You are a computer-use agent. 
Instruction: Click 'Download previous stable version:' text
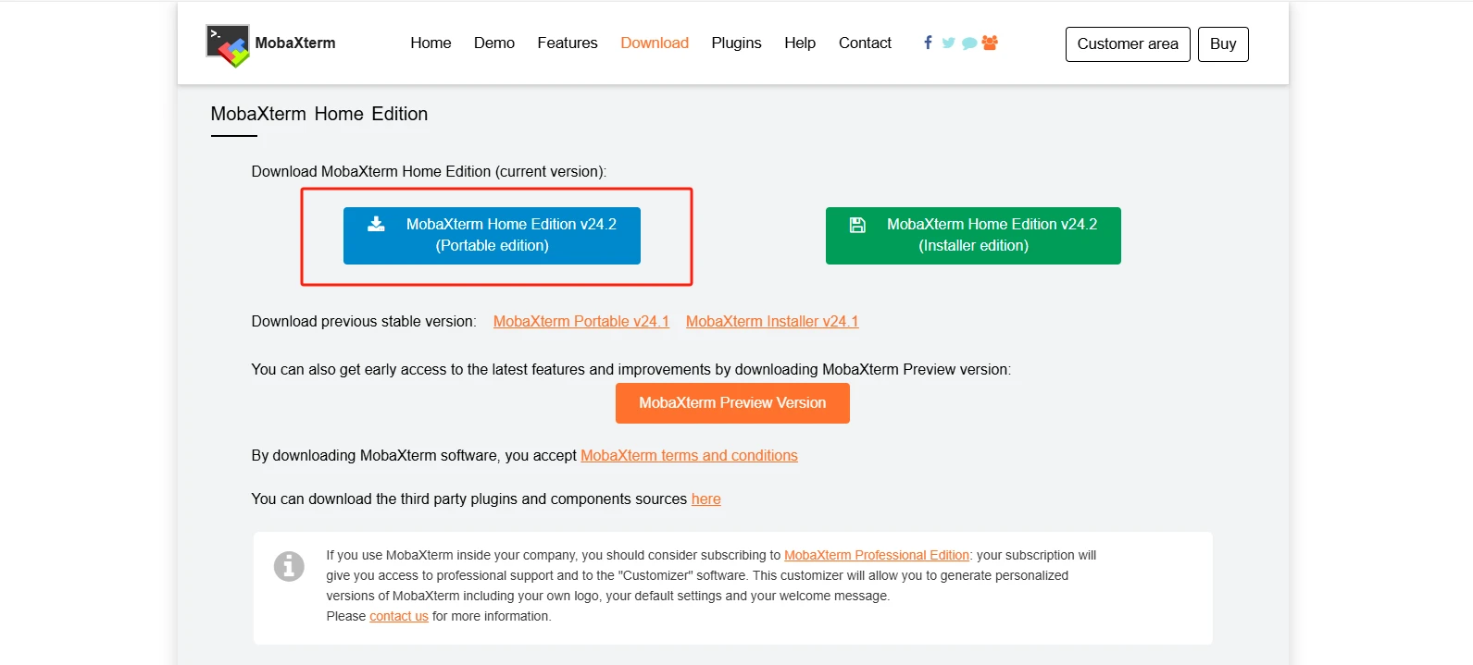[364, 321]
